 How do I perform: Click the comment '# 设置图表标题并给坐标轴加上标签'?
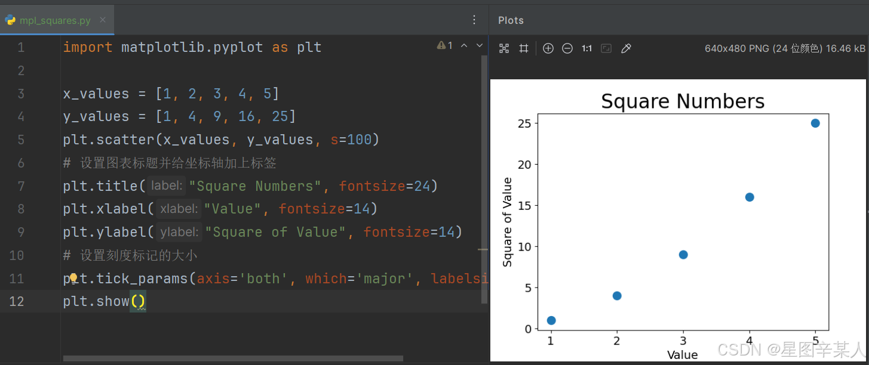click(170, 163)
